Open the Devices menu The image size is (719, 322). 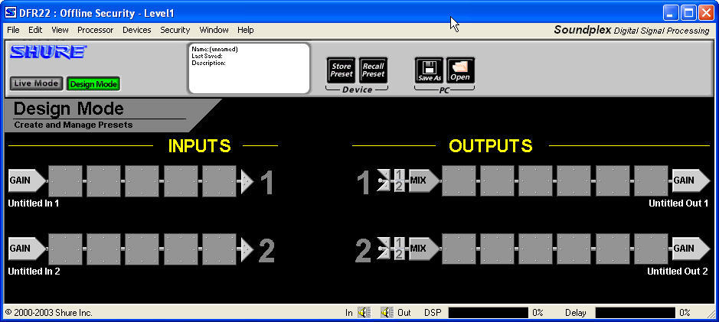click(136, 30)
